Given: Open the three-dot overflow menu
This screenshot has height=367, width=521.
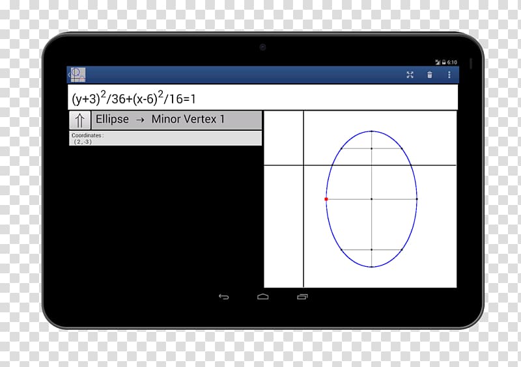Looking at the screenshot, I should pyautogui.click(x=449, y=75).
